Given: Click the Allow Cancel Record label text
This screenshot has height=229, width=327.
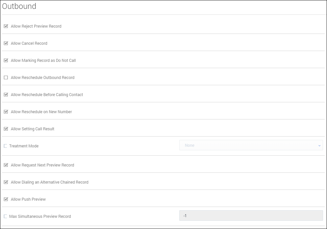Looking at the screenshot, I should point(29,43).
